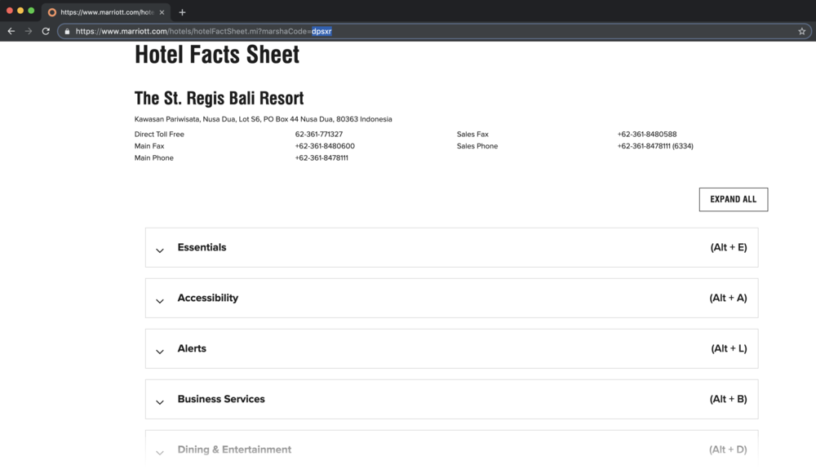Click the Marriott tab favicon
816x474 pixels.
click(x=52, y=12)
